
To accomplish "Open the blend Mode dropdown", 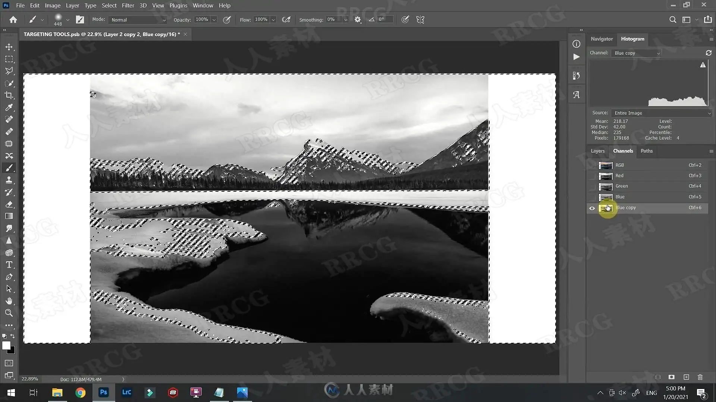I will coord(138,20).
